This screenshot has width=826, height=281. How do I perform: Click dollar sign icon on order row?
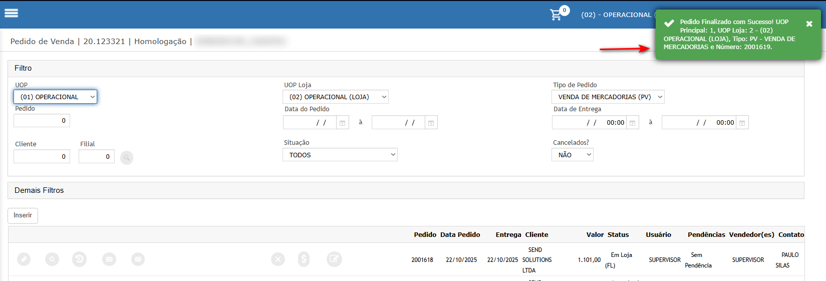(304, 259)
